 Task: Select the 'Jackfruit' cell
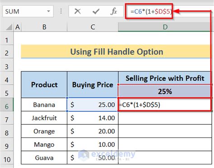[44, 118]
